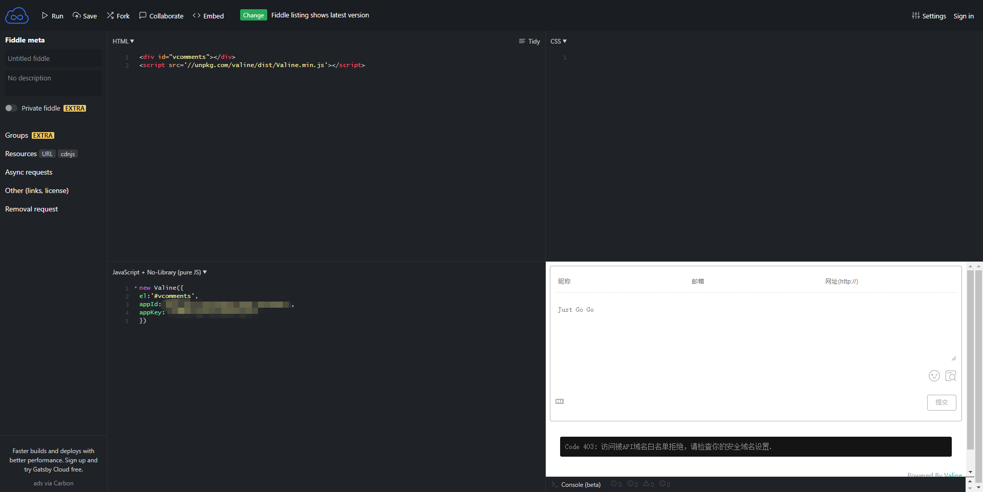983x492 pixels.
Task: Toggle the Private fiddle switch
Action: point(11,108)
